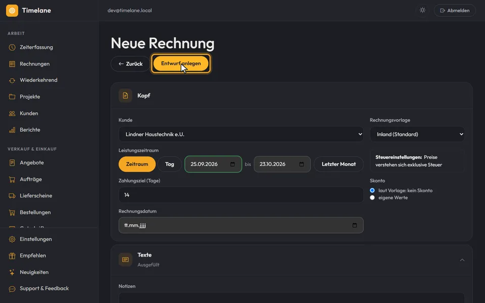
Task: Open the calendar picker for the end date
Action: point(302,164)
